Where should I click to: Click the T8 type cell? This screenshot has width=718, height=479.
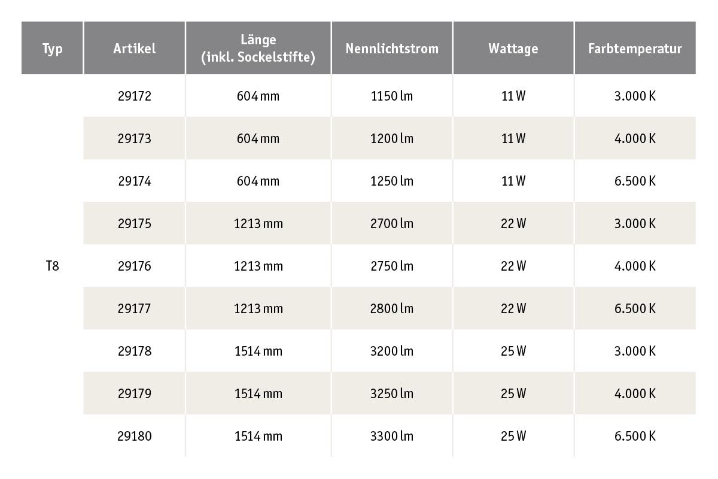(52, 266)
